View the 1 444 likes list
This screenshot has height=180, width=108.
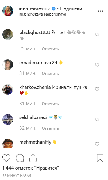tap(31, 168)
